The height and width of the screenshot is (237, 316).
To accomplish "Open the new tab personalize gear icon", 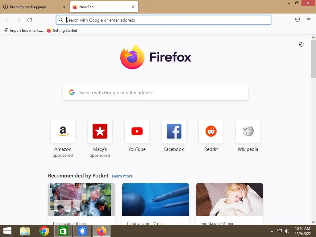I will point(301,44).
